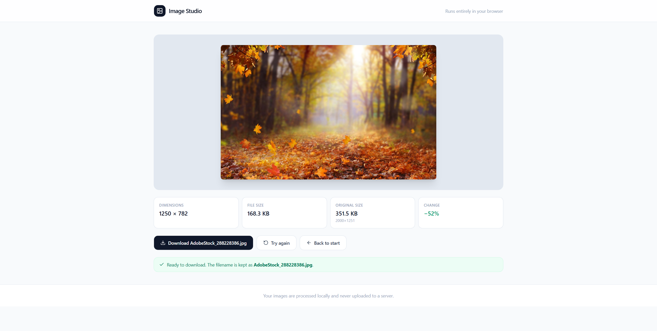Click the 2000×1251 original dimensions text
The height and width of the screenshot is (331, 657).
click(x=345, y=220)
